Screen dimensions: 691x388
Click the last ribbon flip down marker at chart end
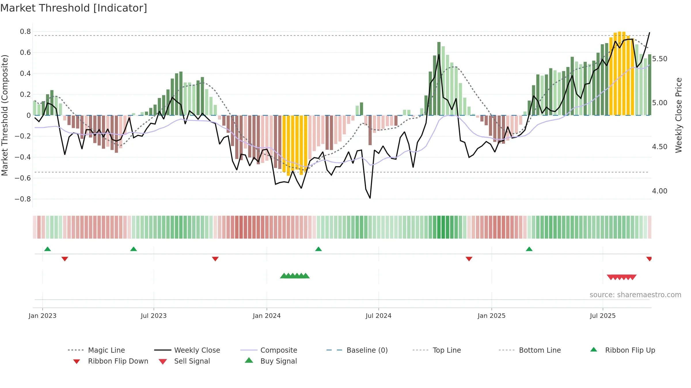coord(649,259)
